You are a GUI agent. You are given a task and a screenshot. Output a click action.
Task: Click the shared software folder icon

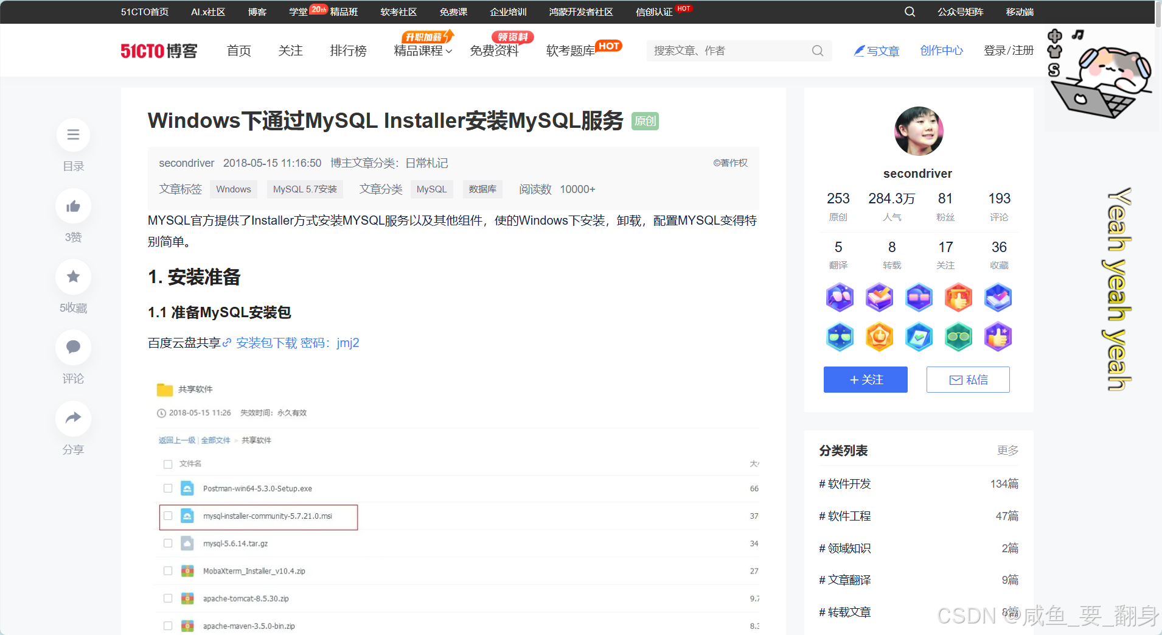tap(164, 390)
